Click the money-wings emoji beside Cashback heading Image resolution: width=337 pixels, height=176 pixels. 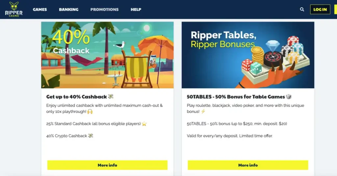(x=111, y=97)
